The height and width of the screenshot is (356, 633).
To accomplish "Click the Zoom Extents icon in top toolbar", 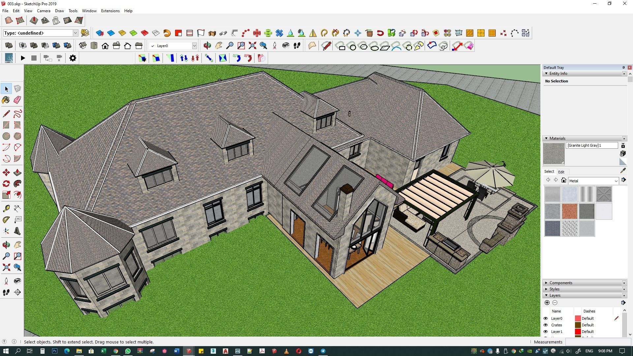I will coord(252,46).
